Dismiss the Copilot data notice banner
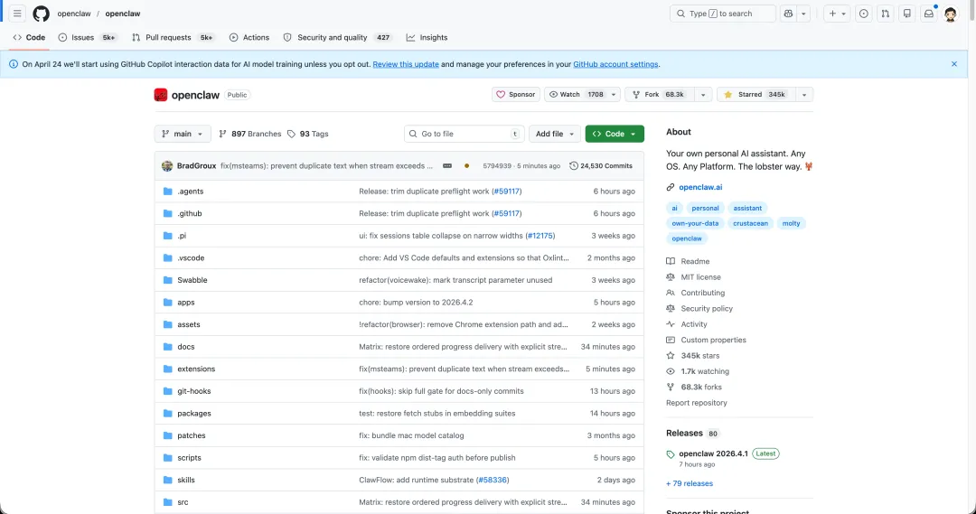Viewport: 976px width, 514px height. [x=954, y=64]
